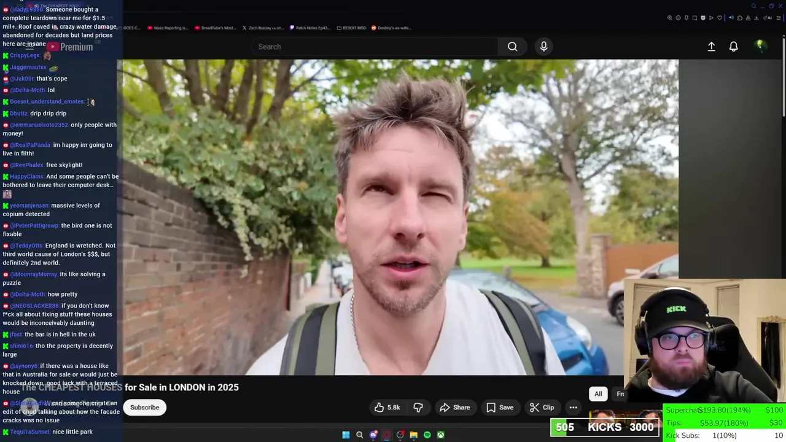Click the browser tab search icon
This screenshot has height=442, width=786.
click(753, 6)
